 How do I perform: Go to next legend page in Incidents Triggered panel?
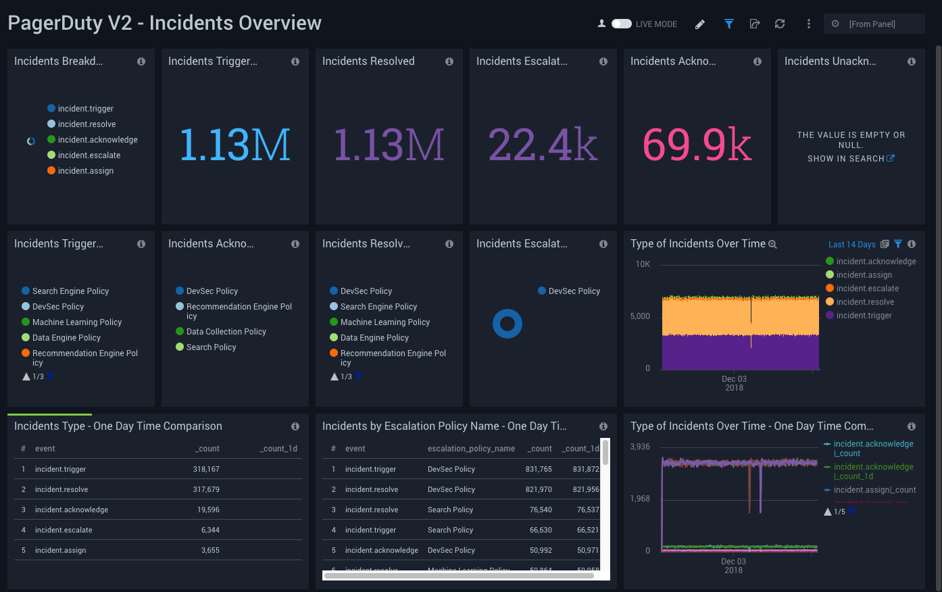click(x=50, y=376)
